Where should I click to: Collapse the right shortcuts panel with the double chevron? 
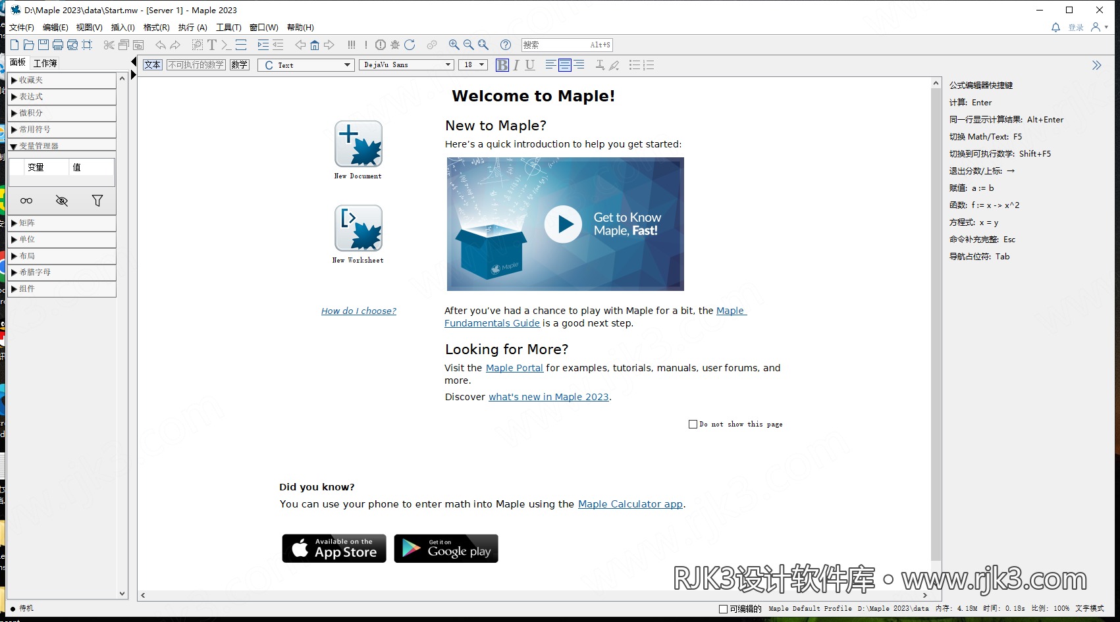click(x=1096, y=65)
